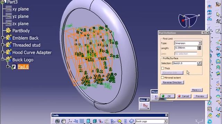
Task: Click the mean dimensions icon in Tools toolbar
Action: pyautogui.click(x=76, y=121)
